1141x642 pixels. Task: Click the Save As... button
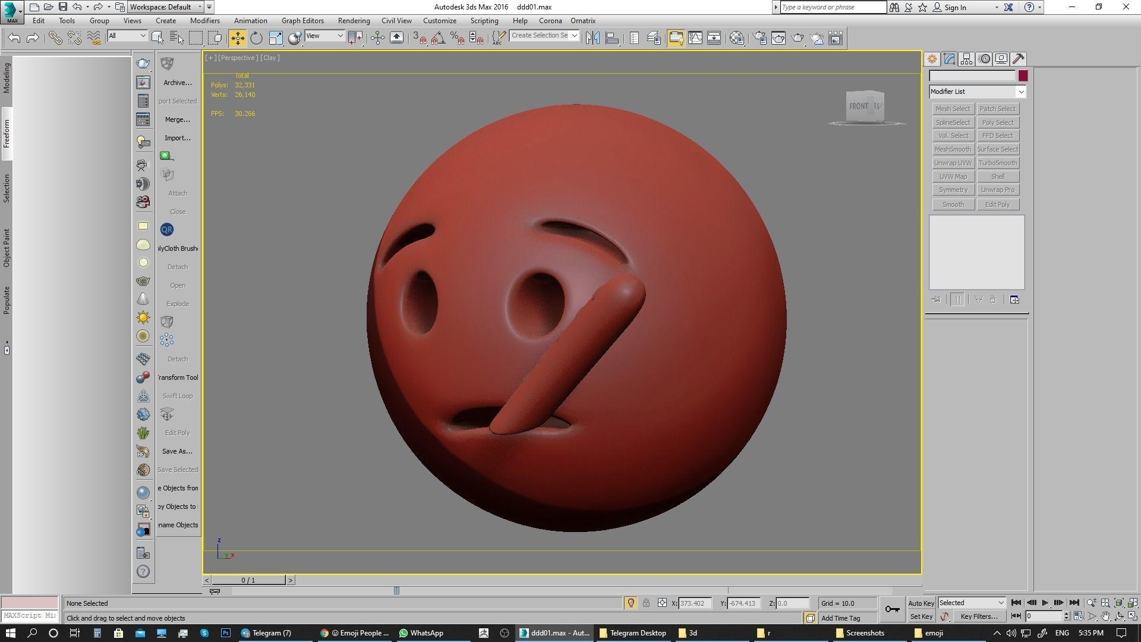pyautogui.click(x=177, y=451)
